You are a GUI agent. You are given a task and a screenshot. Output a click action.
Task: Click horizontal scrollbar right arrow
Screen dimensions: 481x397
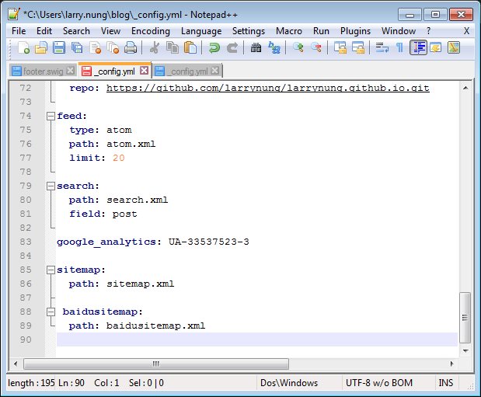tap(451, 364)
